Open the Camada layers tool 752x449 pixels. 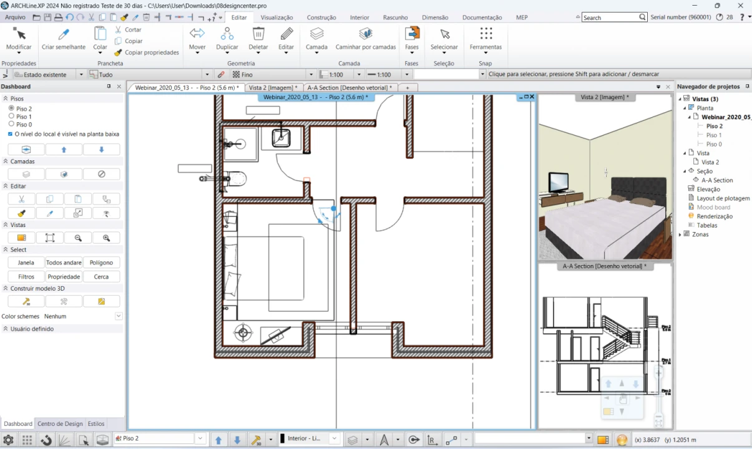click(316, 34)
